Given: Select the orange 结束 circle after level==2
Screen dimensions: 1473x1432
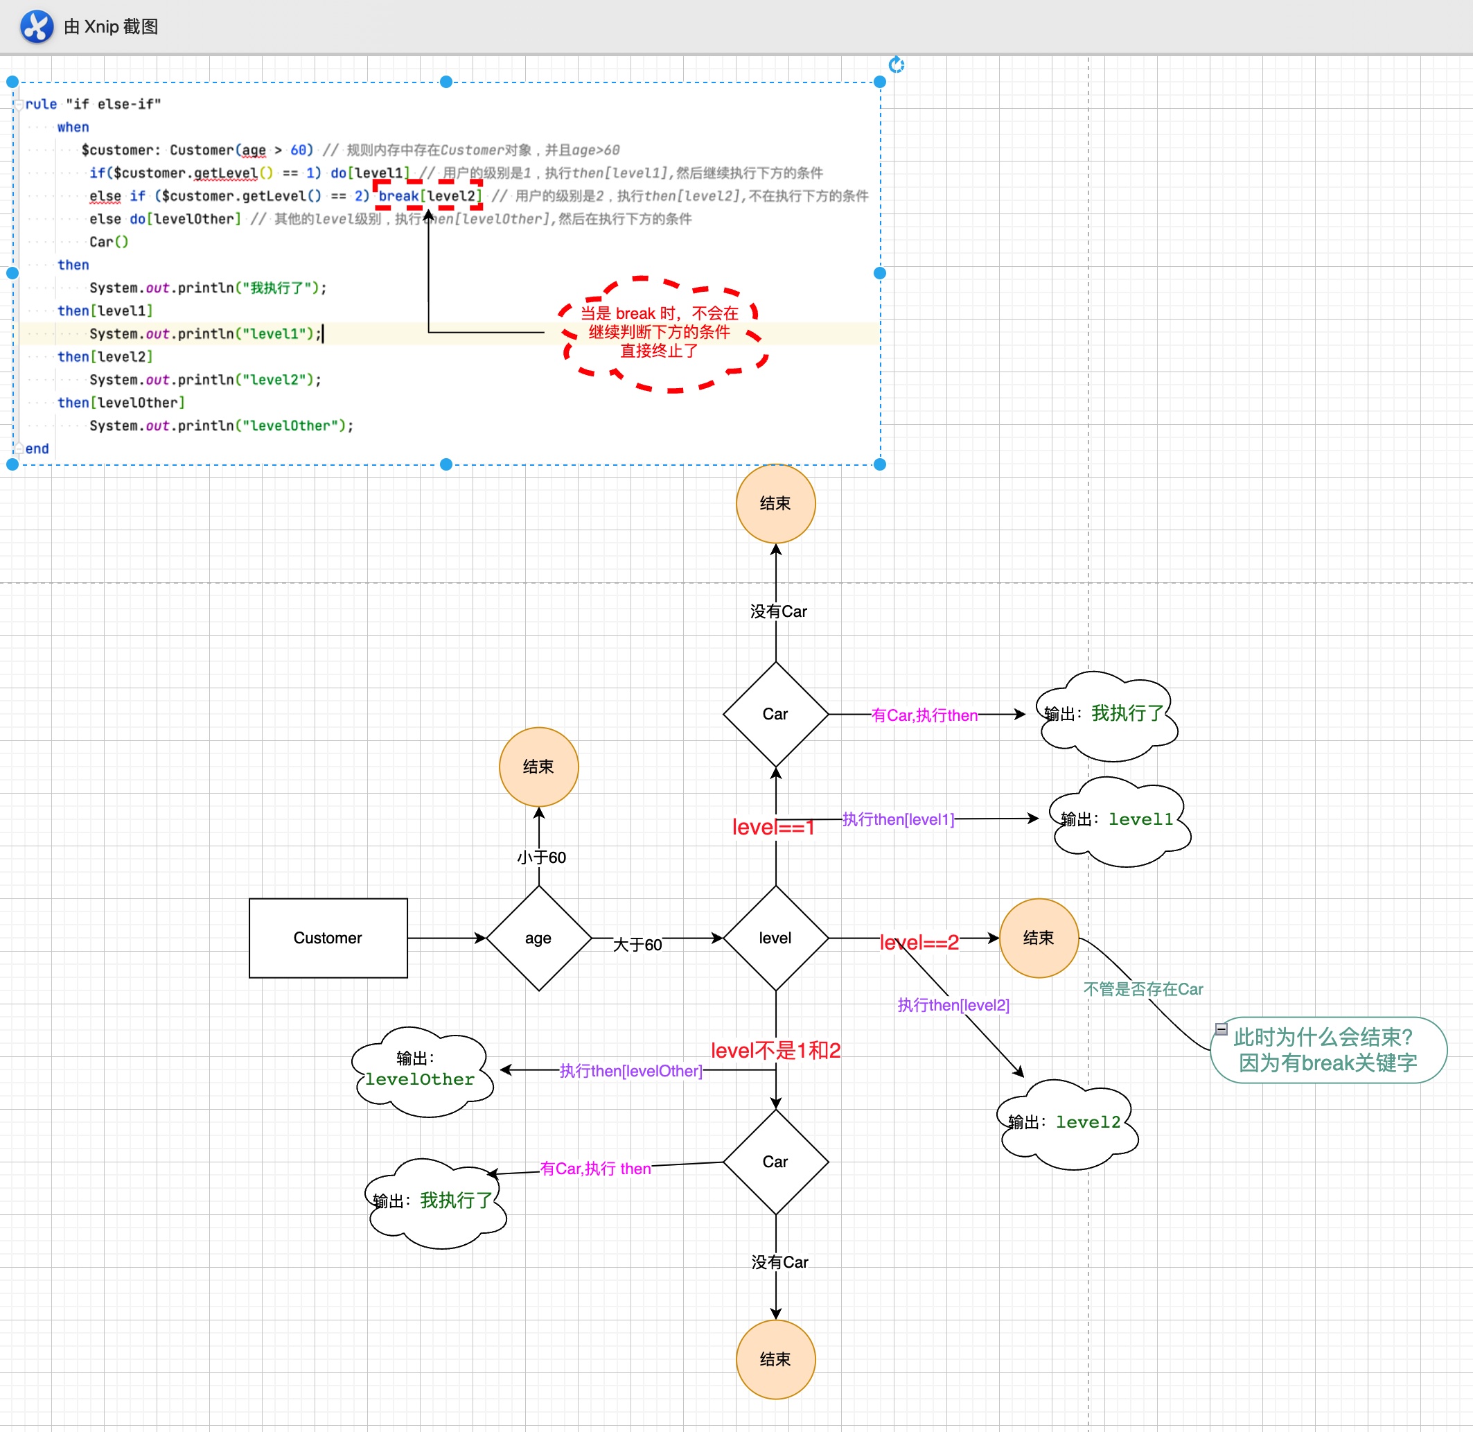Looking at the screenshot, I should click(x=1039, y=938).
